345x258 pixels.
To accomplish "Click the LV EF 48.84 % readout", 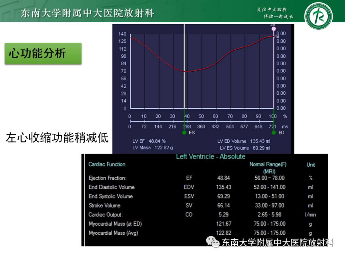I will (149, 141).
